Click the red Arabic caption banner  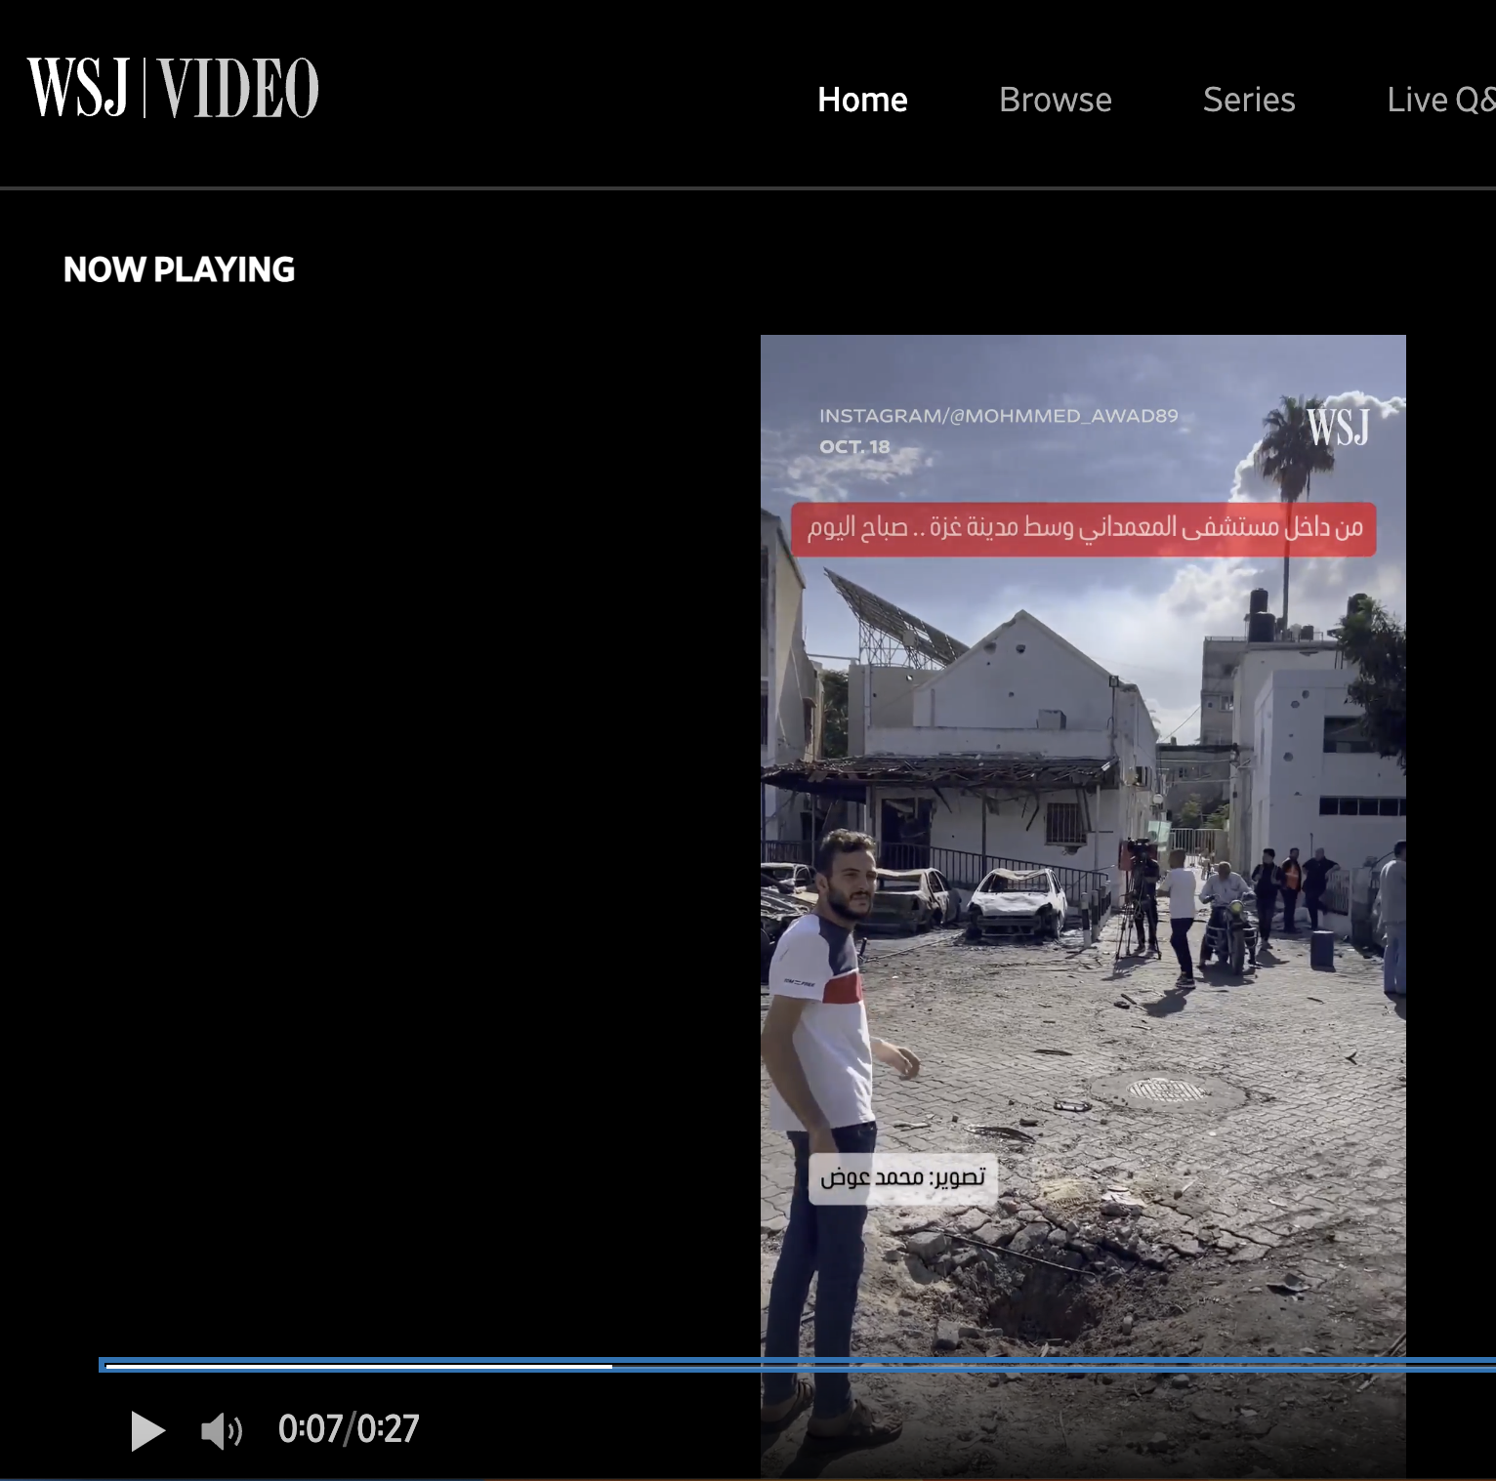coord(1083,529)
